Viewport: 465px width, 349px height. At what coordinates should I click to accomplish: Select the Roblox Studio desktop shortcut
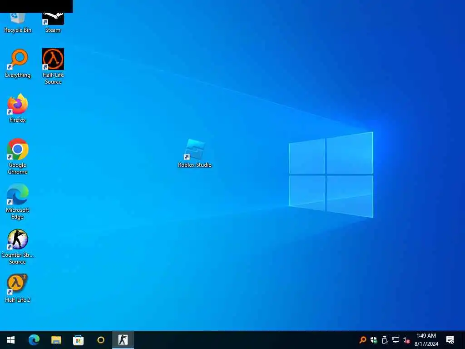click(x=195, y=154)
